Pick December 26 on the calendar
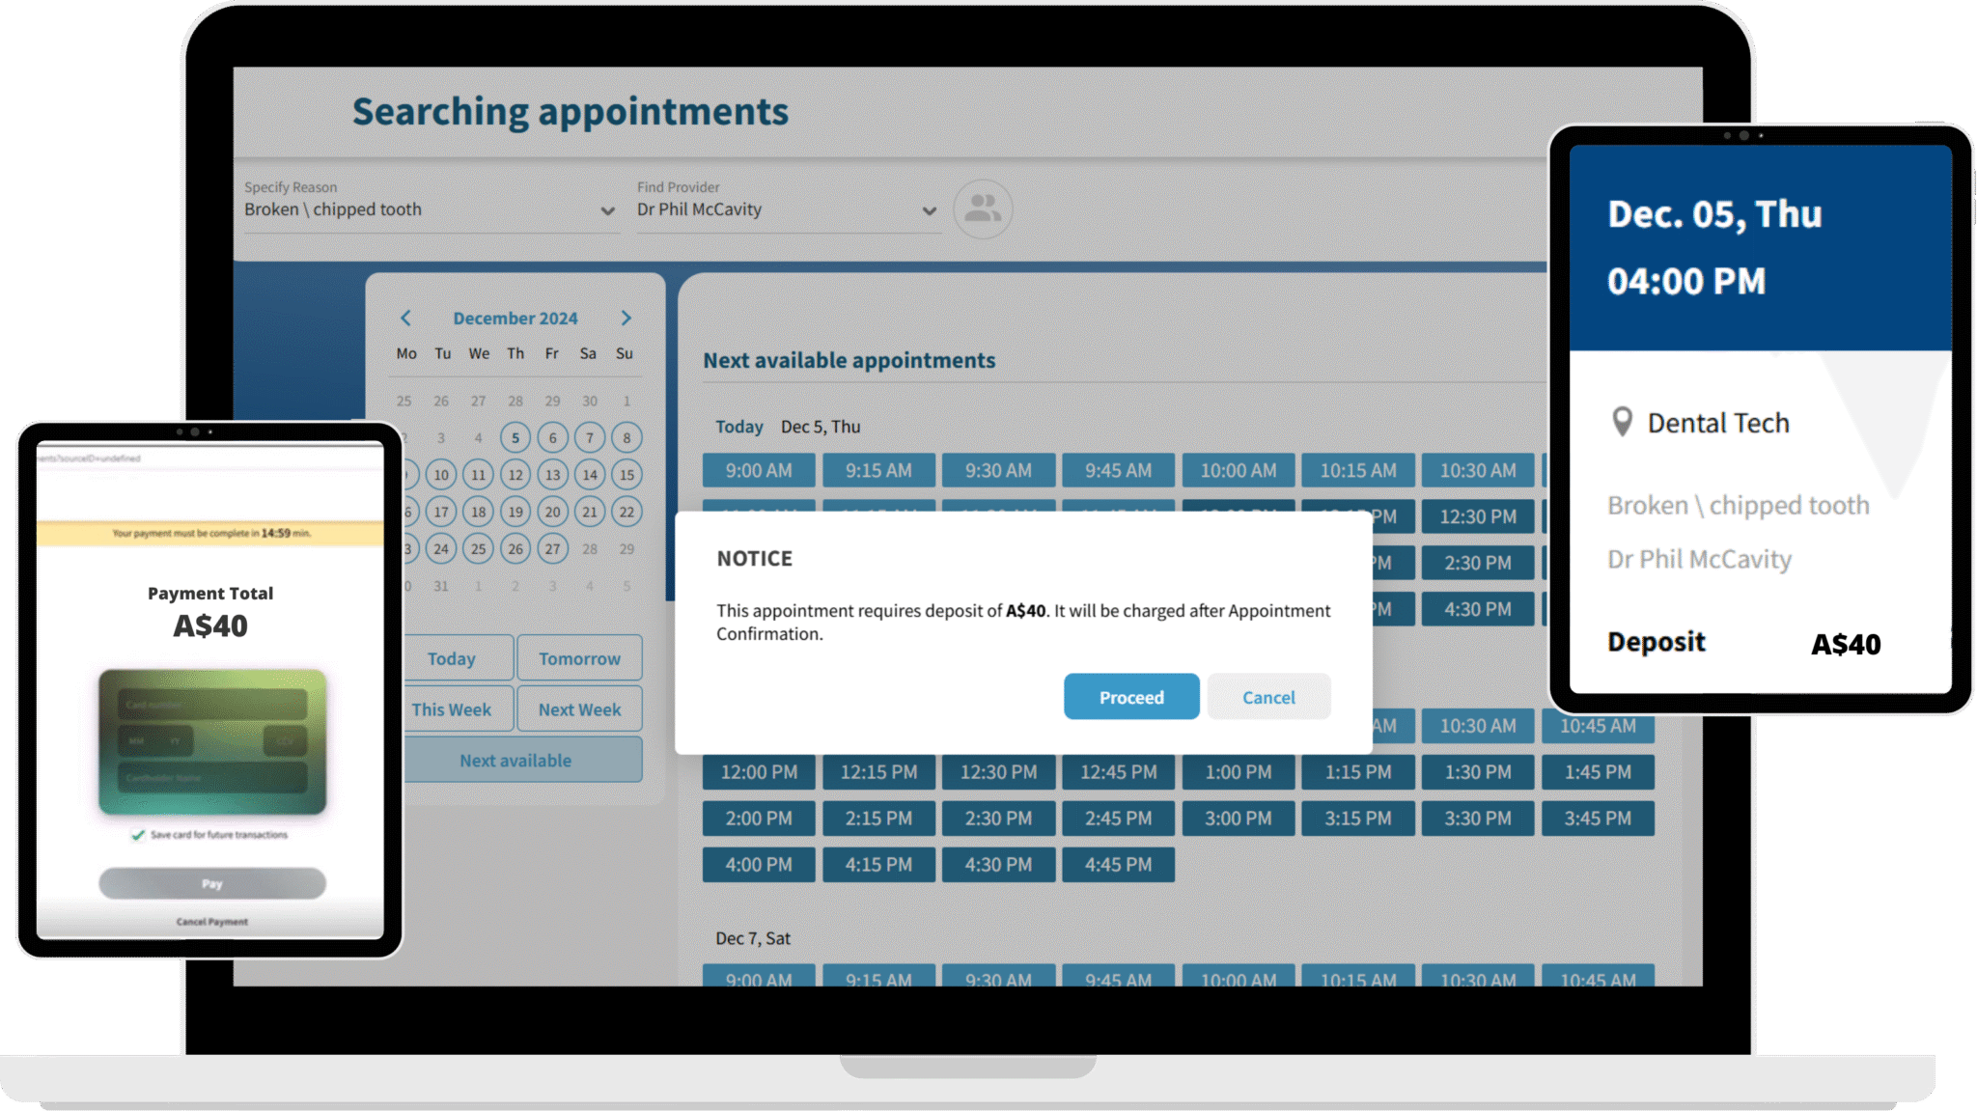This screenshot has width=1977, height=1111. click(x=515, y=548)
